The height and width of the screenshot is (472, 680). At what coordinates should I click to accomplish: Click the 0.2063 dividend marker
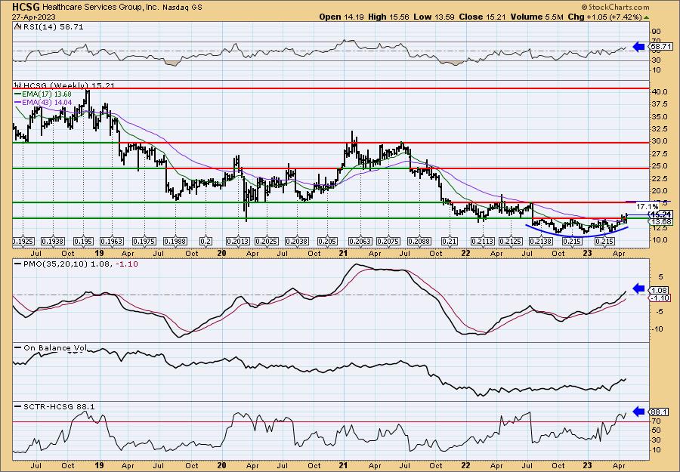[x=360, y=241]
